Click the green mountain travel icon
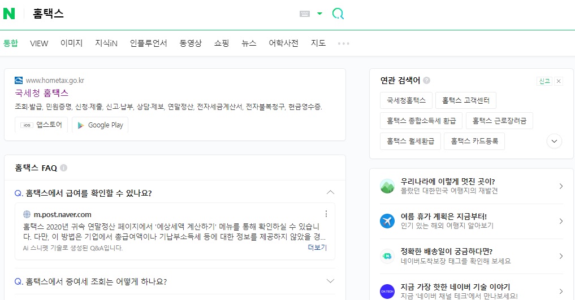Viewport: 575px width, 300px height. pos(387,186)
